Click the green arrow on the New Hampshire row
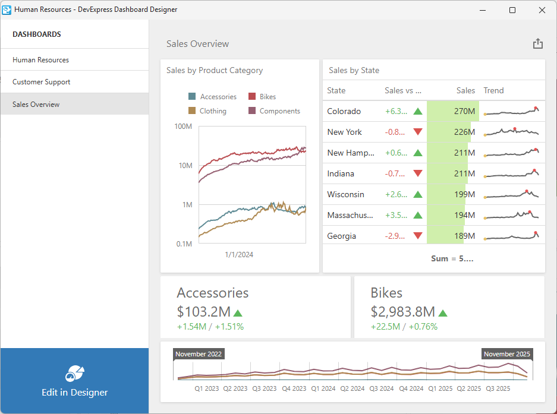 (418, 153)
